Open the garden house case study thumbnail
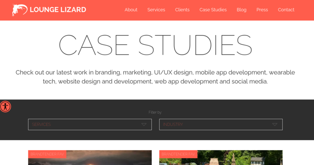Viewport: 314px width, 165px height. pyautogui.click(x=240, y=160)
